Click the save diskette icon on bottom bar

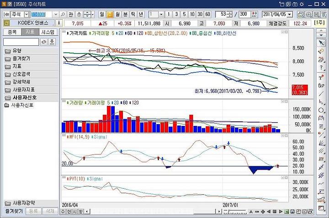point(292,212)
